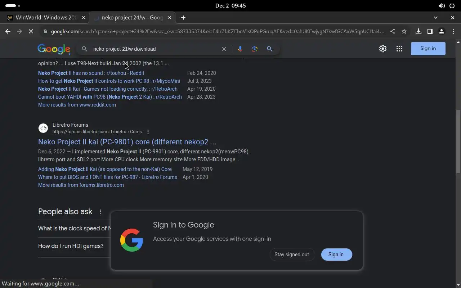Open Neko Project II Kai Games not loading link
Viewport: 461px width, 288px height.
(x=108, y=89)
